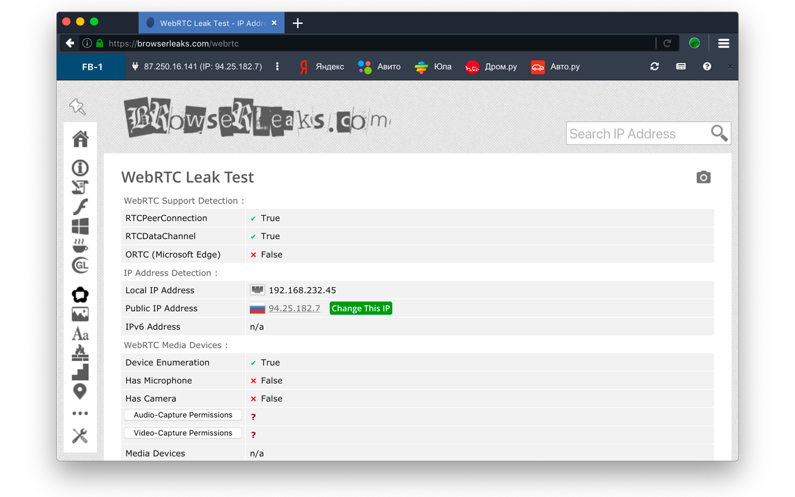
Task: Click the refresh arrows icon on bookmarks bar
Action: (654, 67)
